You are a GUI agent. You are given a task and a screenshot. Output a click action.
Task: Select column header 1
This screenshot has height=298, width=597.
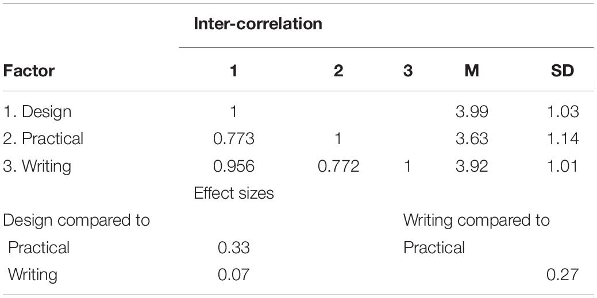point(234,71)
